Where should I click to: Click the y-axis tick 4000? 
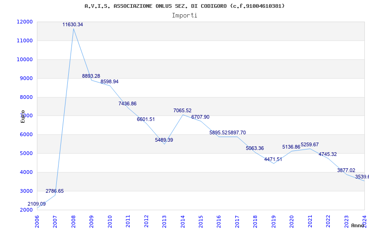[26, 172]
